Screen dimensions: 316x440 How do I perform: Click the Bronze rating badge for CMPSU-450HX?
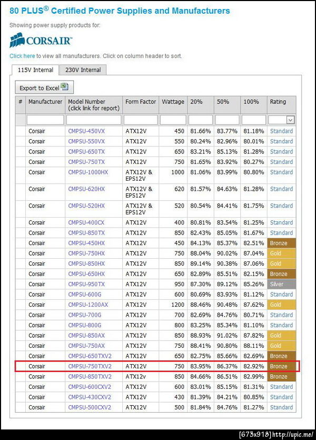282,243
